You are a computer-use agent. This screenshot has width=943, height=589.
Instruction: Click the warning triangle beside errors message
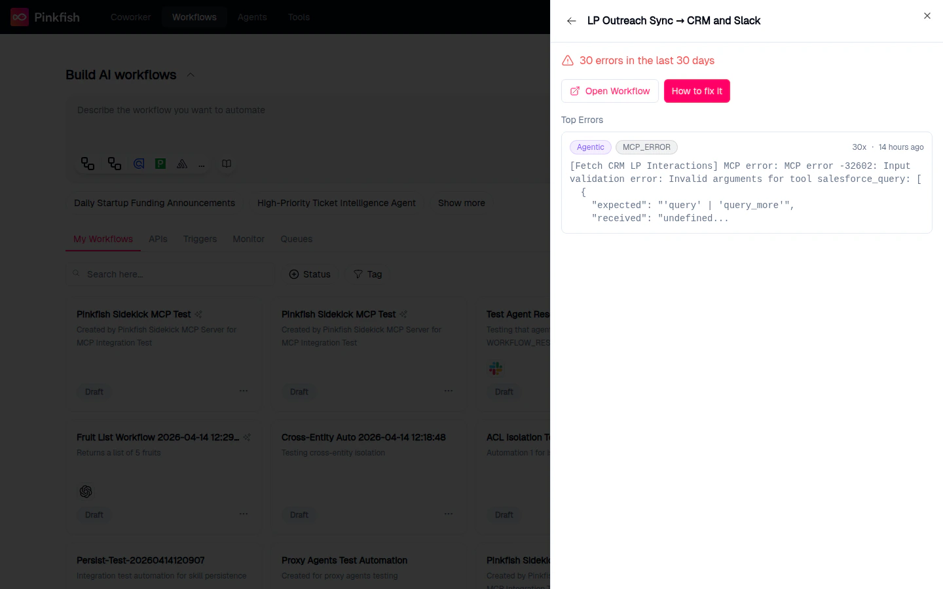[x=567, y=60]
